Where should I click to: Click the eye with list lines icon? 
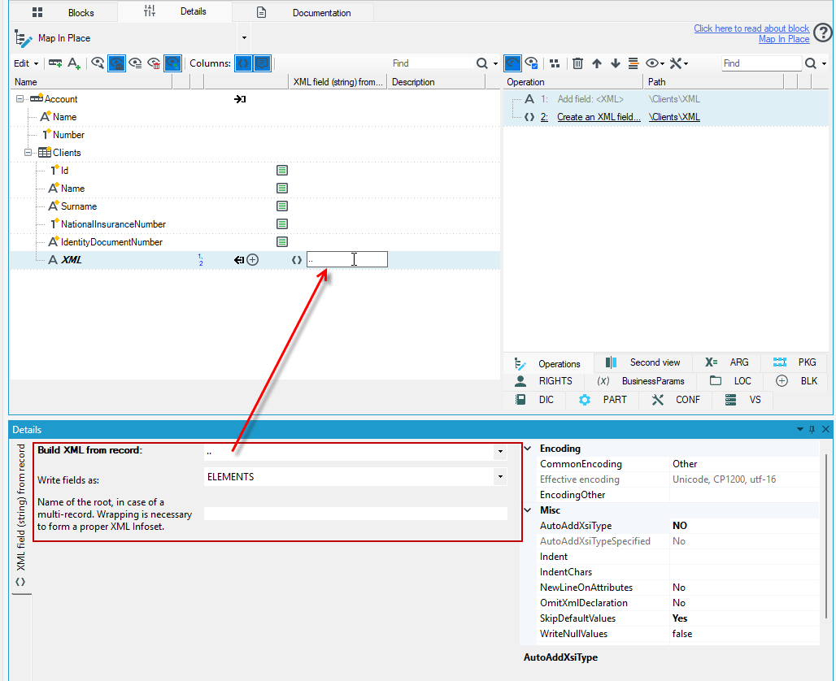(x=136, y=63)
